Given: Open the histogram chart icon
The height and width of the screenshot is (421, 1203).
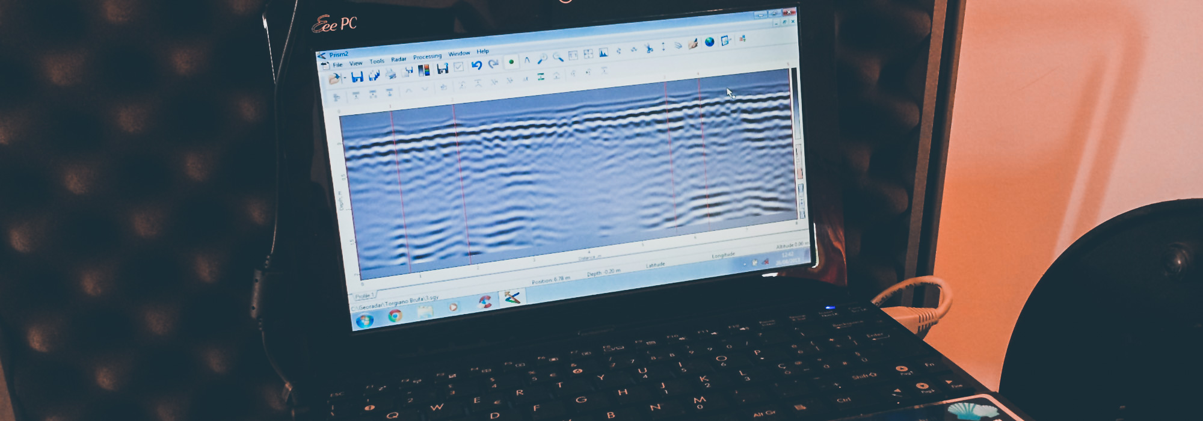Looking at the screenshot, I should [x=603, y=53].
